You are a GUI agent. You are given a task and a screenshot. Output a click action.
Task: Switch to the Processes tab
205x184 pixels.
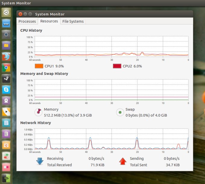27,21
